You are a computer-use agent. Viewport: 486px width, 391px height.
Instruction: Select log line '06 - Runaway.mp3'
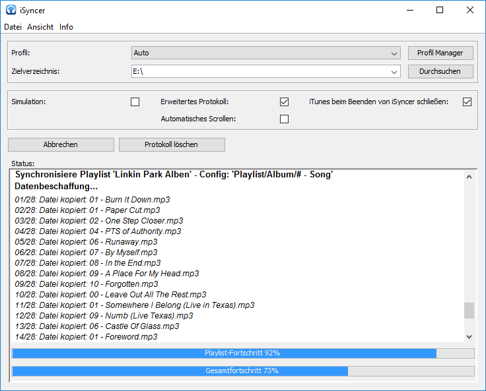(x=86, y=242)
